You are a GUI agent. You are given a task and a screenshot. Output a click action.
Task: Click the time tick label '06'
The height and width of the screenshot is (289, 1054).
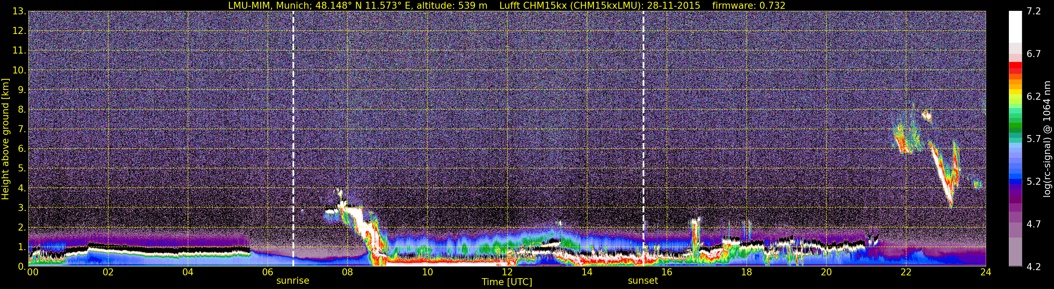point(267,272)
